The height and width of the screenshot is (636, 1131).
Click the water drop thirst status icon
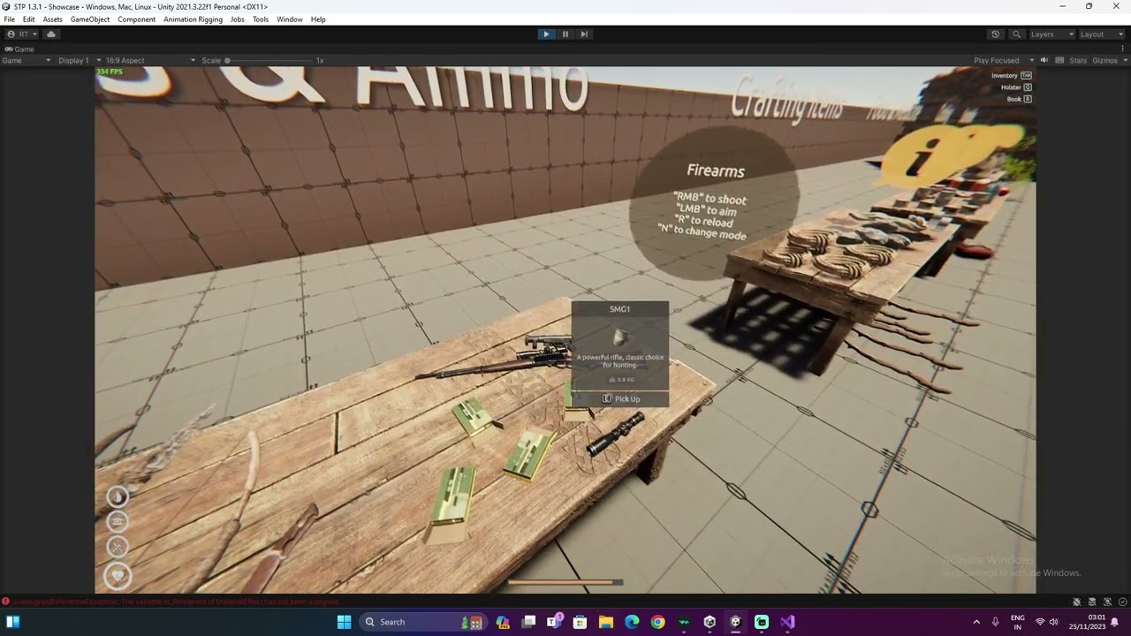pyautogui.click(x=118, y=496)
